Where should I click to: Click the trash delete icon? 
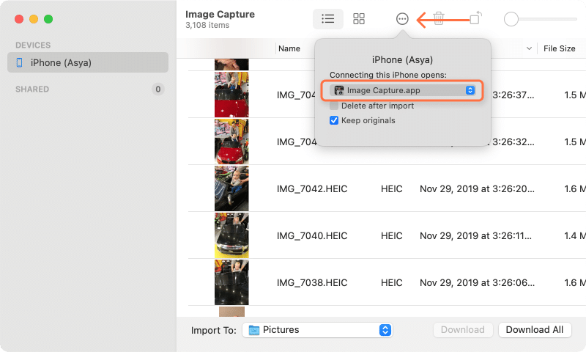439,18
